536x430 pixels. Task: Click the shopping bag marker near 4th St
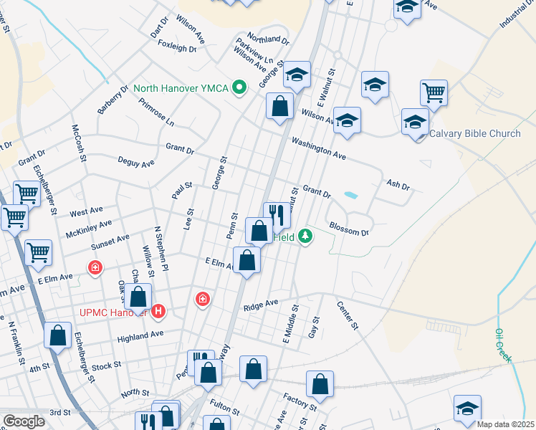click(x=57, y=335)
